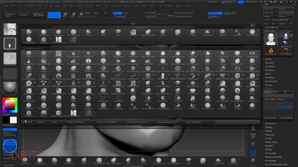Enable Rotate mode in top shelf

pyautogui.click(x=81, y=15)
